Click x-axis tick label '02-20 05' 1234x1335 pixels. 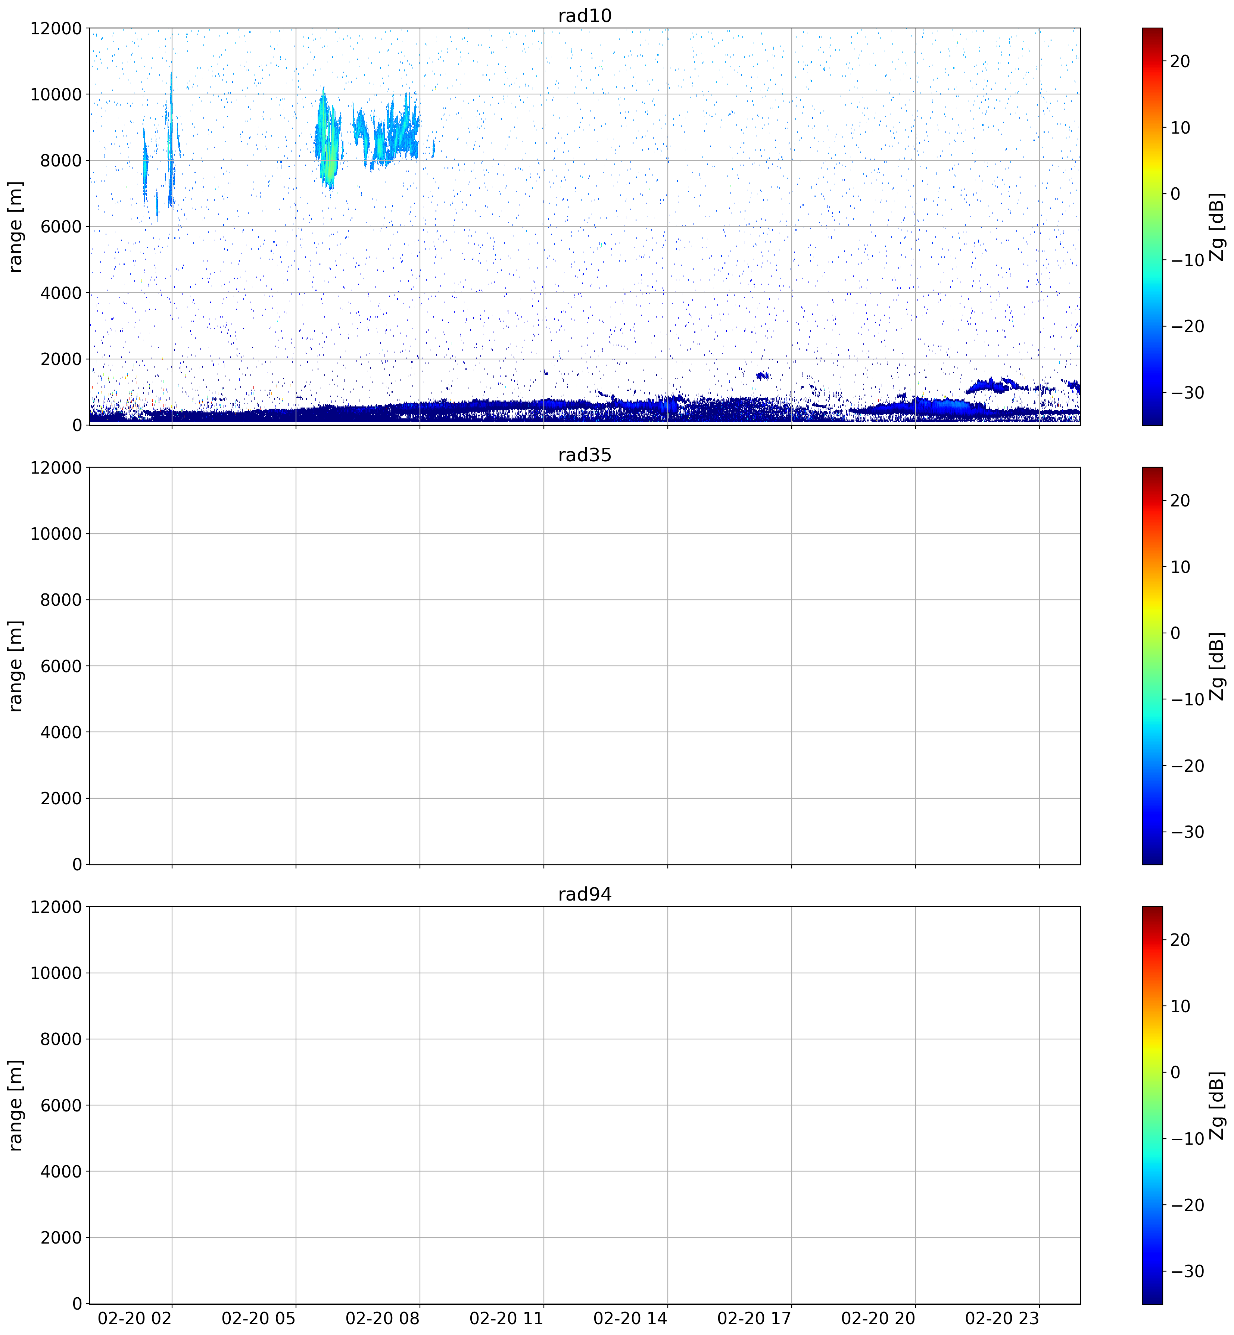pos(258,1318)
